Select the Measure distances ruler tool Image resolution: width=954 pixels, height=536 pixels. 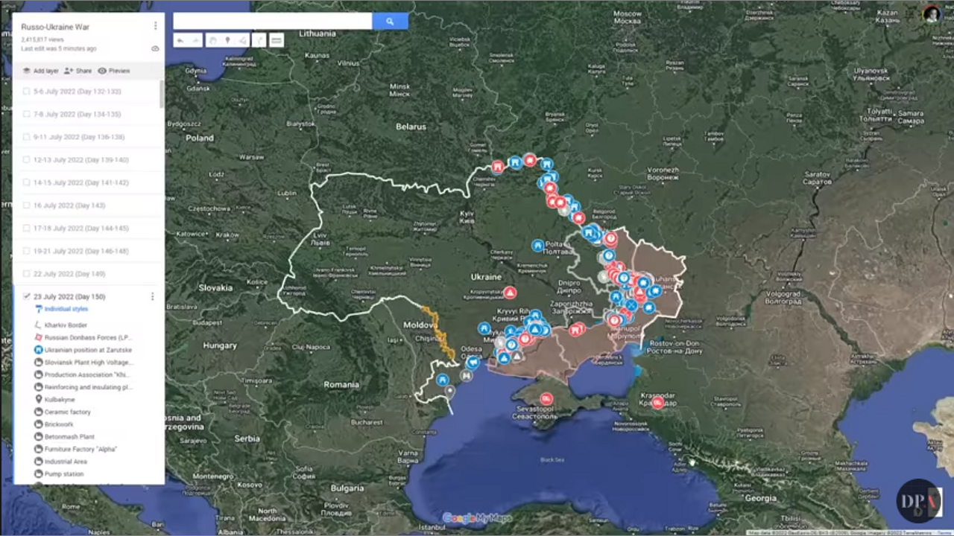(x=277, y=40)
